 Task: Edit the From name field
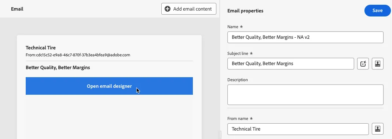click(298, 129)
